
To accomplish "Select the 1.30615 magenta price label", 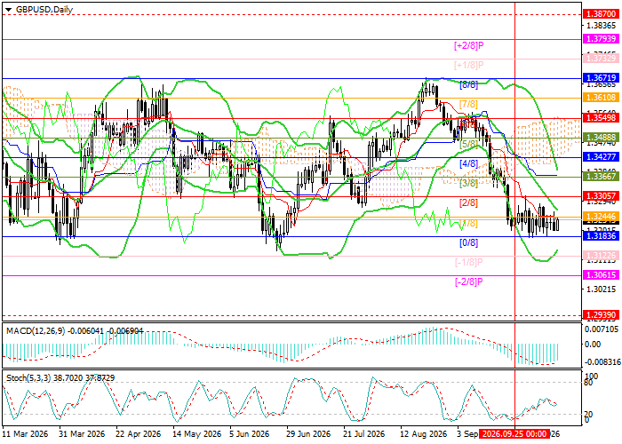I will pyautogui.click(x=601, y=274).
